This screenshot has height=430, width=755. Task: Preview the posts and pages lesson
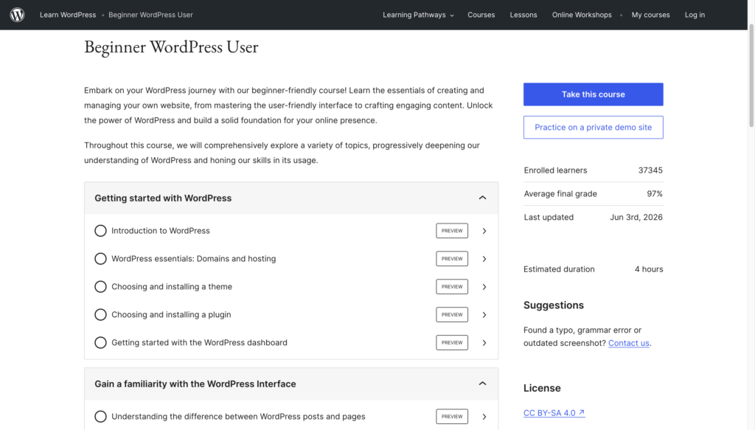(x=452, y=417)
